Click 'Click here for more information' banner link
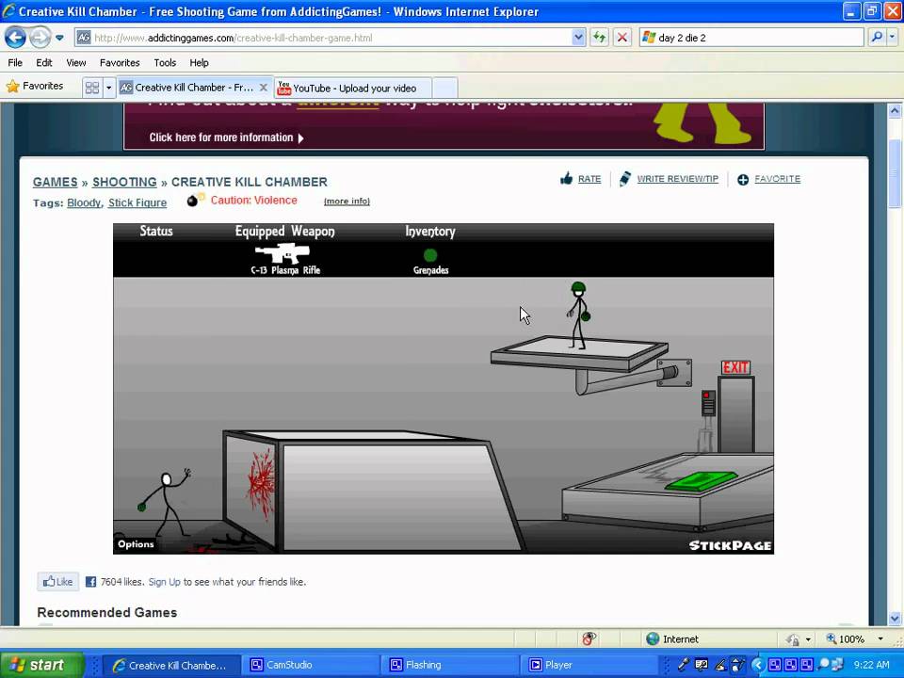904x678 pixels. (x=226, y=137)
